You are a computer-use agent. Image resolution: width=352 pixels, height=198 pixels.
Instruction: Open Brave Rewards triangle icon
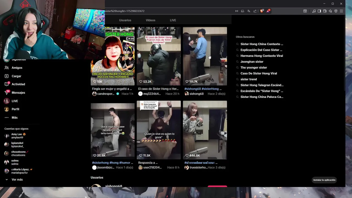tap(268, 11)
